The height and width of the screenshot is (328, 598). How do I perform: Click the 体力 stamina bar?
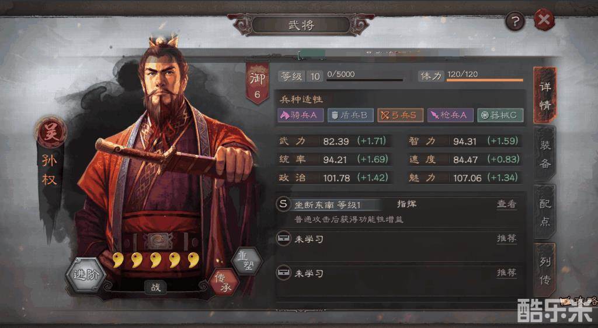tap(484, 80)
